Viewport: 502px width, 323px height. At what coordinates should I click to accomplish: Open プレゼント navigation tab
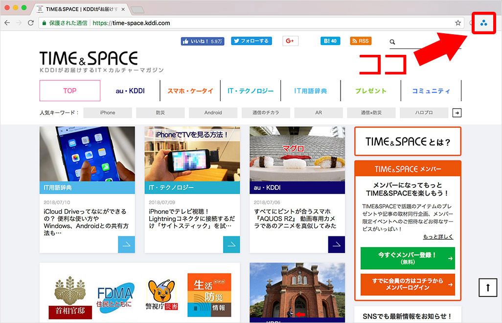pos(371,91)
